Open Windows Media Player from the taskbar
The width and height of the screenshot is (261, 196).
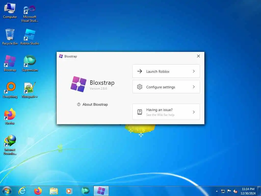(x=69, y=191)
